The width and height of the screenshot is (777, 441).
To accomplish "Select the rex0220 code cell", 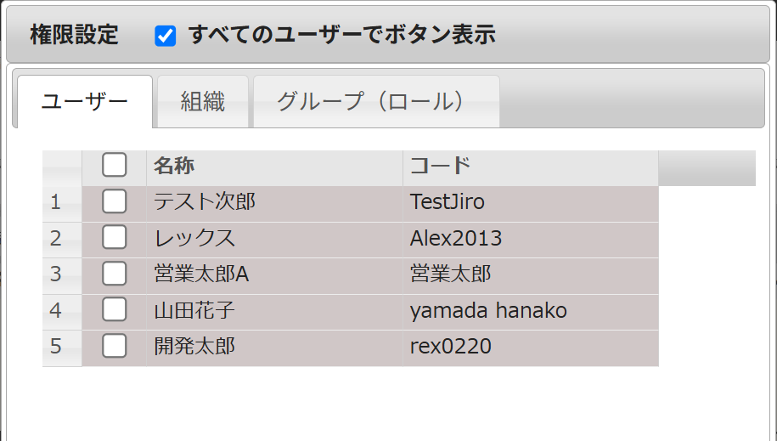I will [x=531, y=348].
